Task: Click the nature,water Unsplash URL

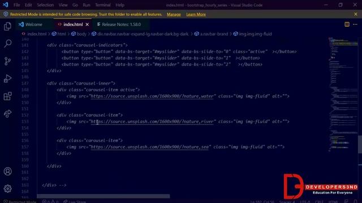Action: tap(152, 96)
